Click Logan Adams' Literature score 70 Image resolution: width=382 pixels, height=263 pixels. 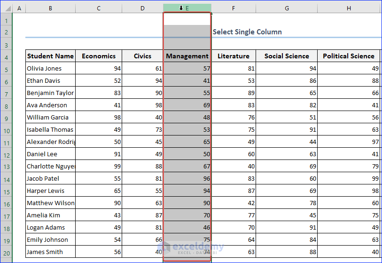[x=234, y=227]
